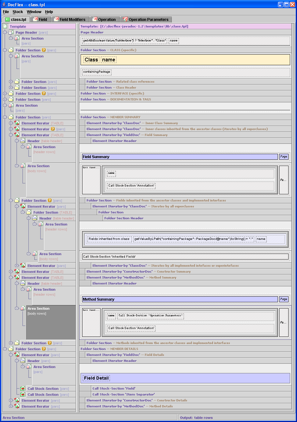Switch to the Operation tab
Viewport: 297px width, 422px height.
pyautogui.click(x=106, y=19)
